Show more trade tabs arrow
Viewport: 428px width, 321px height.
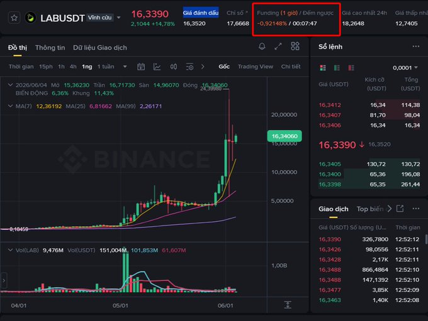coord(390,209)
